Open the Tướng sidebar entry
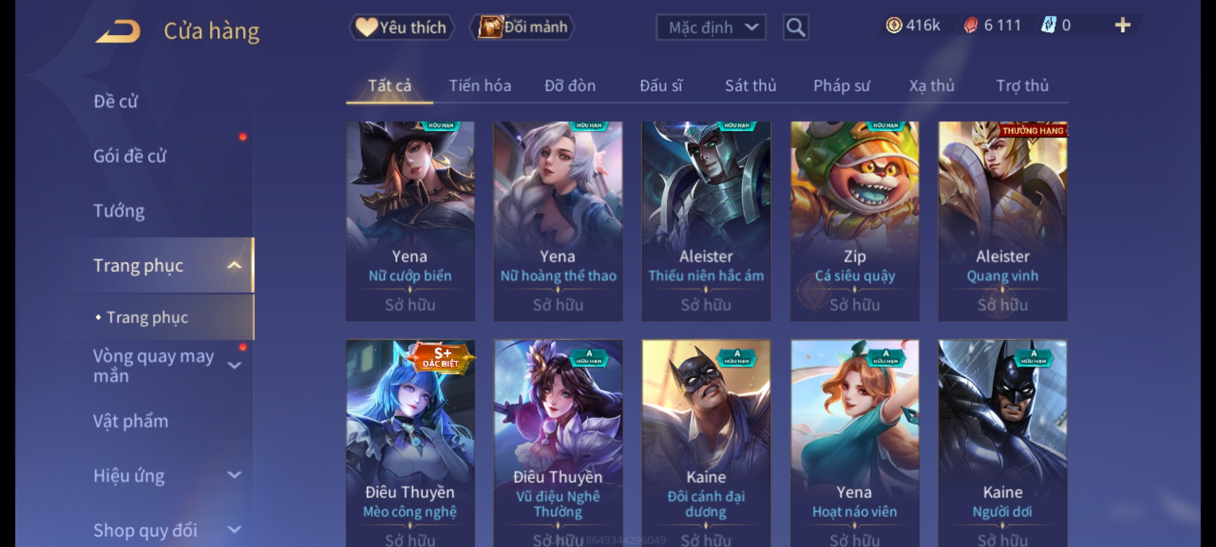The height and width of the screenshot is (547, 1216). click(x=119, y=211)
